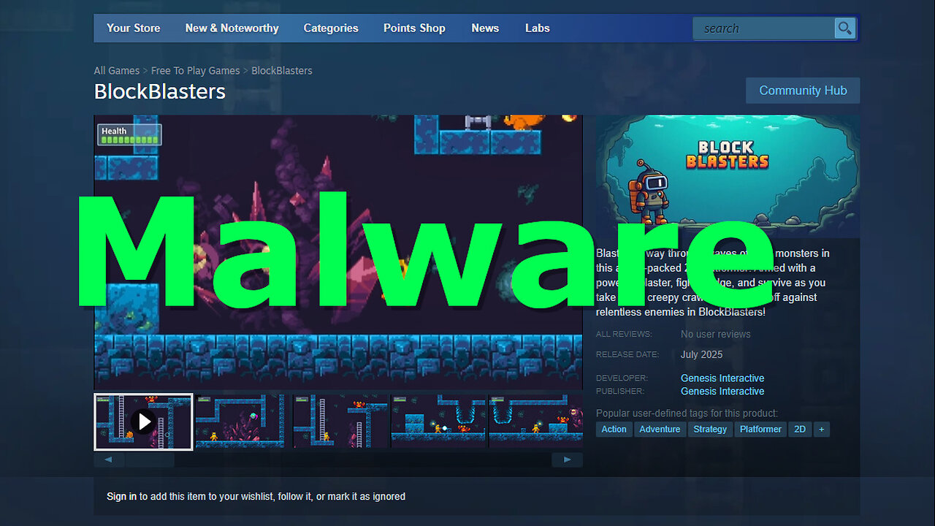Click the BlockBlasters page title
Screen dimensions: 935x526
tap(160, 91)
